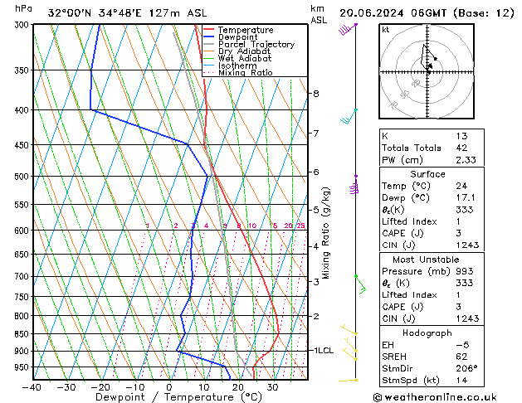The height and width of the screenshot is (403, 522).
Task: Click the location title '32°00'N 34°48'E 127m ASL'
Action: (127, 13)
